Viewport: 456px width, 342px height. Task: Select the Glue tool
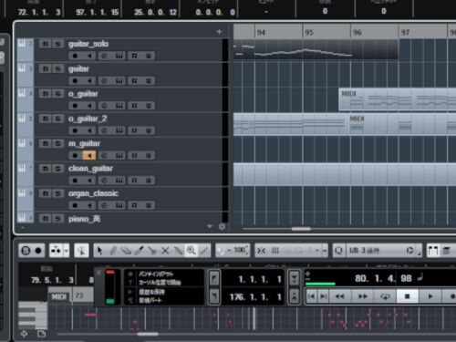(x=178, y=251)
